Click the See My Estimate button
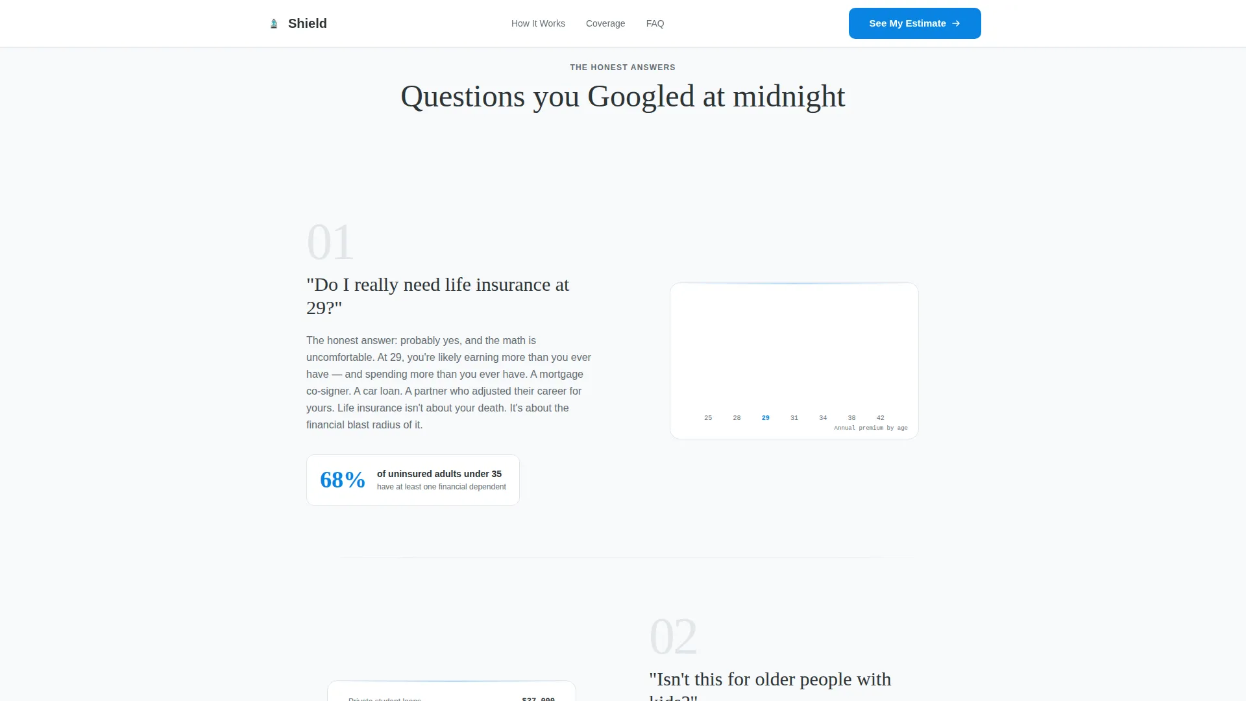The image size is (1246, 701). (914, 23)
